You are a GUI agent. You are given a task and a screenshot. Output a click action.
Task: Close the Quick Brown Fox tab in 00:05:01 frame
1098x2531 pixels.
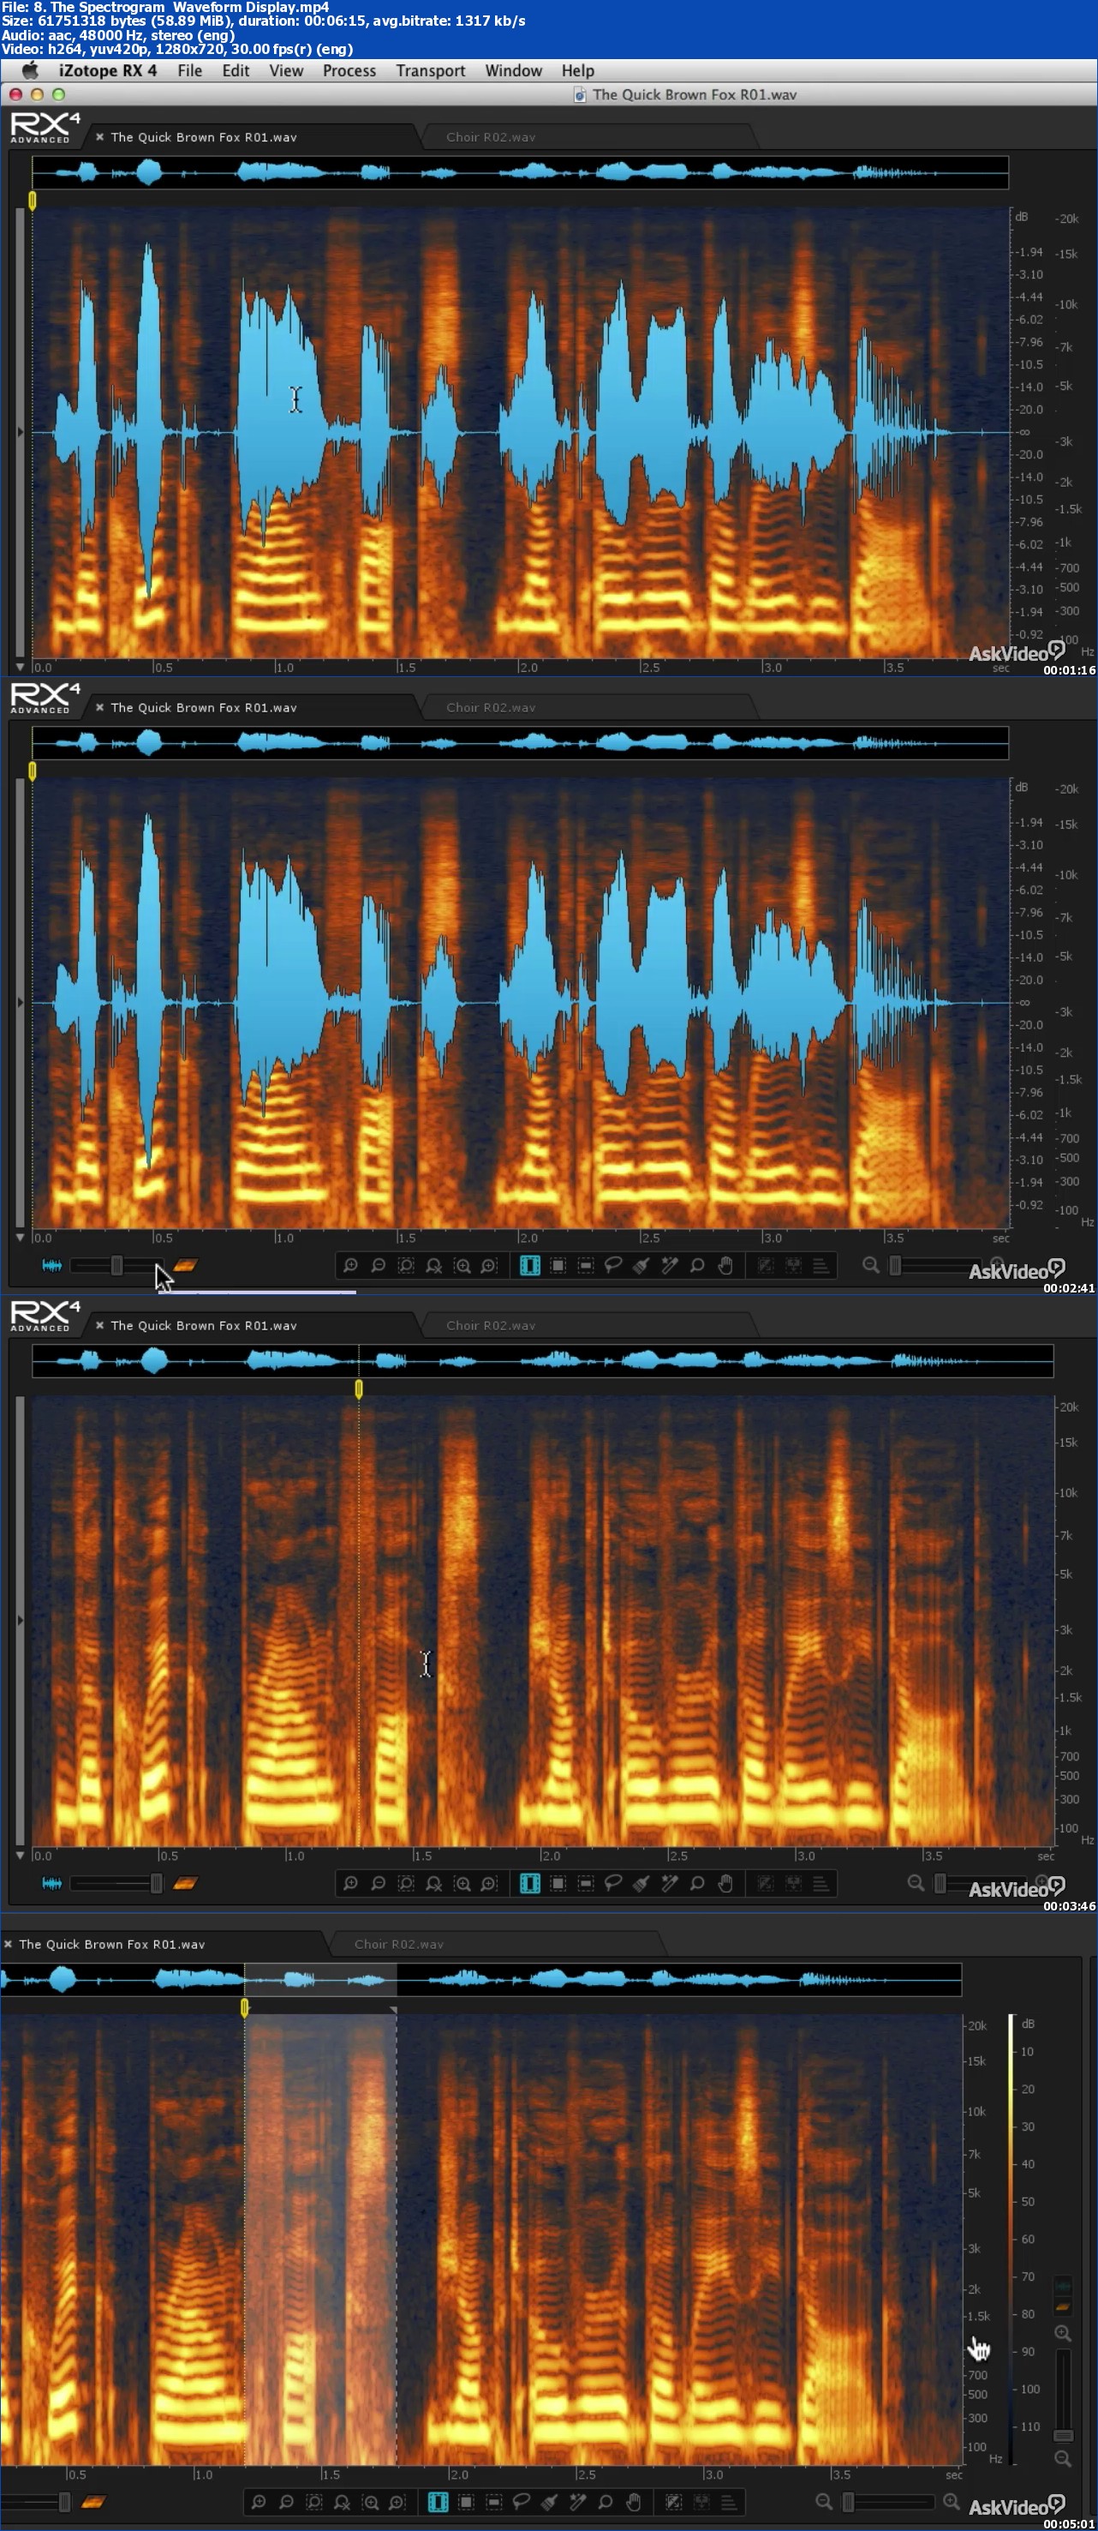(x=8, y=1945)
